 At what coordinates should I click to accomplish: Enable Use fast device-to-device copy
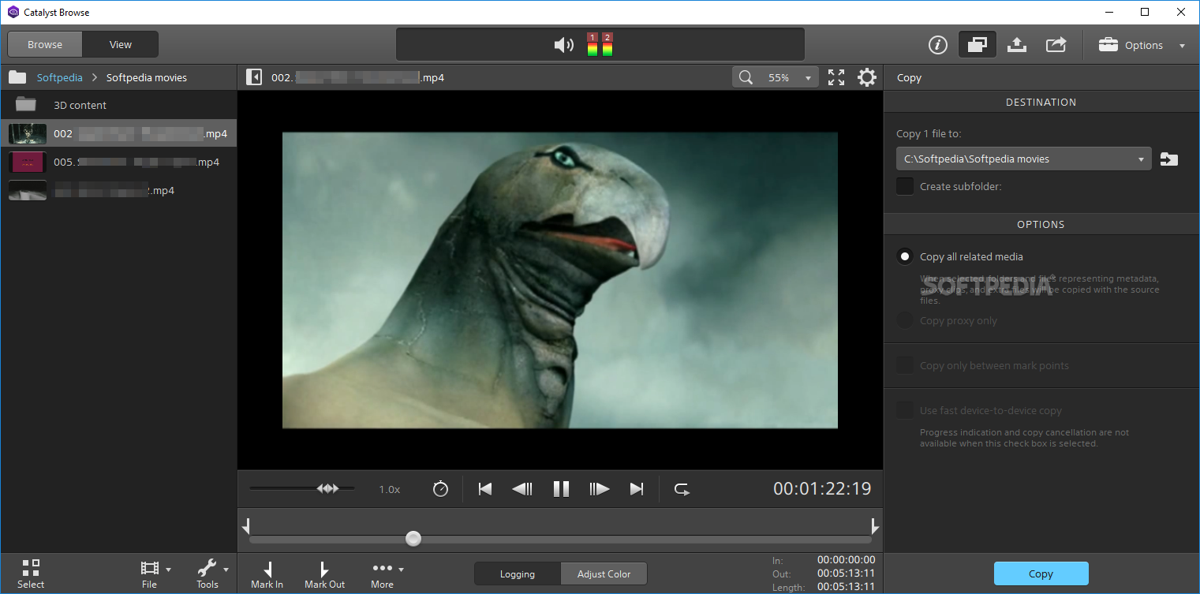click(905, 410)
